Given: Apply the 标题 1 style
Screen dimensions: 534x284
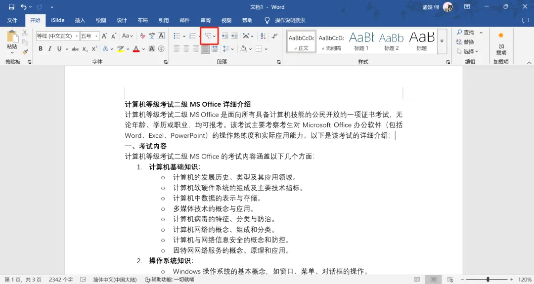Looking at the screenshot, I should click(x=361, y=41).
